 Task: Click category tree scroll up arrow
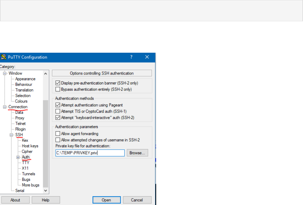46,74
